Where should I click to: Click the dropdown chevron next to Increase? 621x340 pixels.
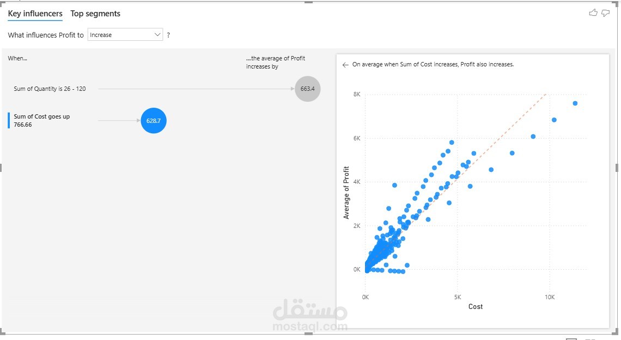tap(157, 35)
